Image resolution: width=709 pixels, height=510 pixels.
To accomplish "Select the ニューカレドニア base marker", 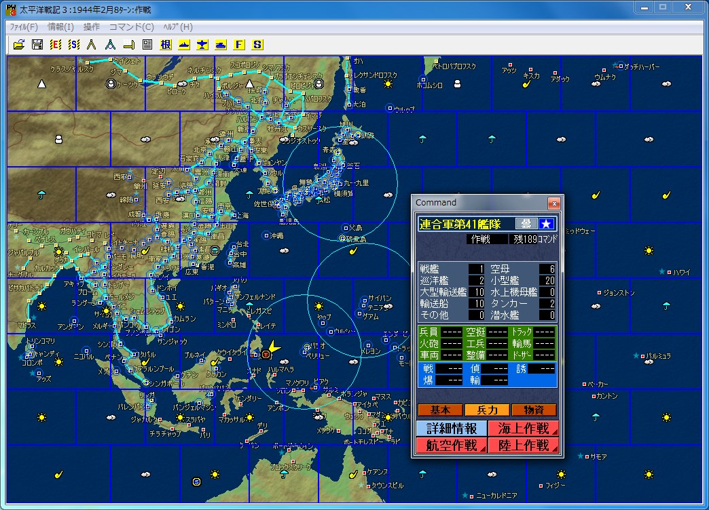I will [x=471, y=496].
